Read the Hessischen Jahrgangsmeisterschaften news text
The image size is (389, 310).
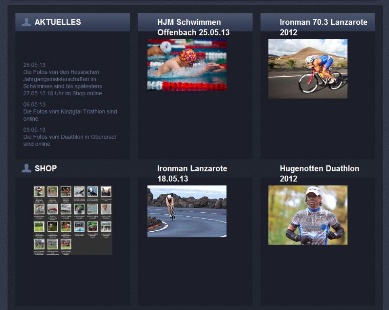(x=63, y=83)
